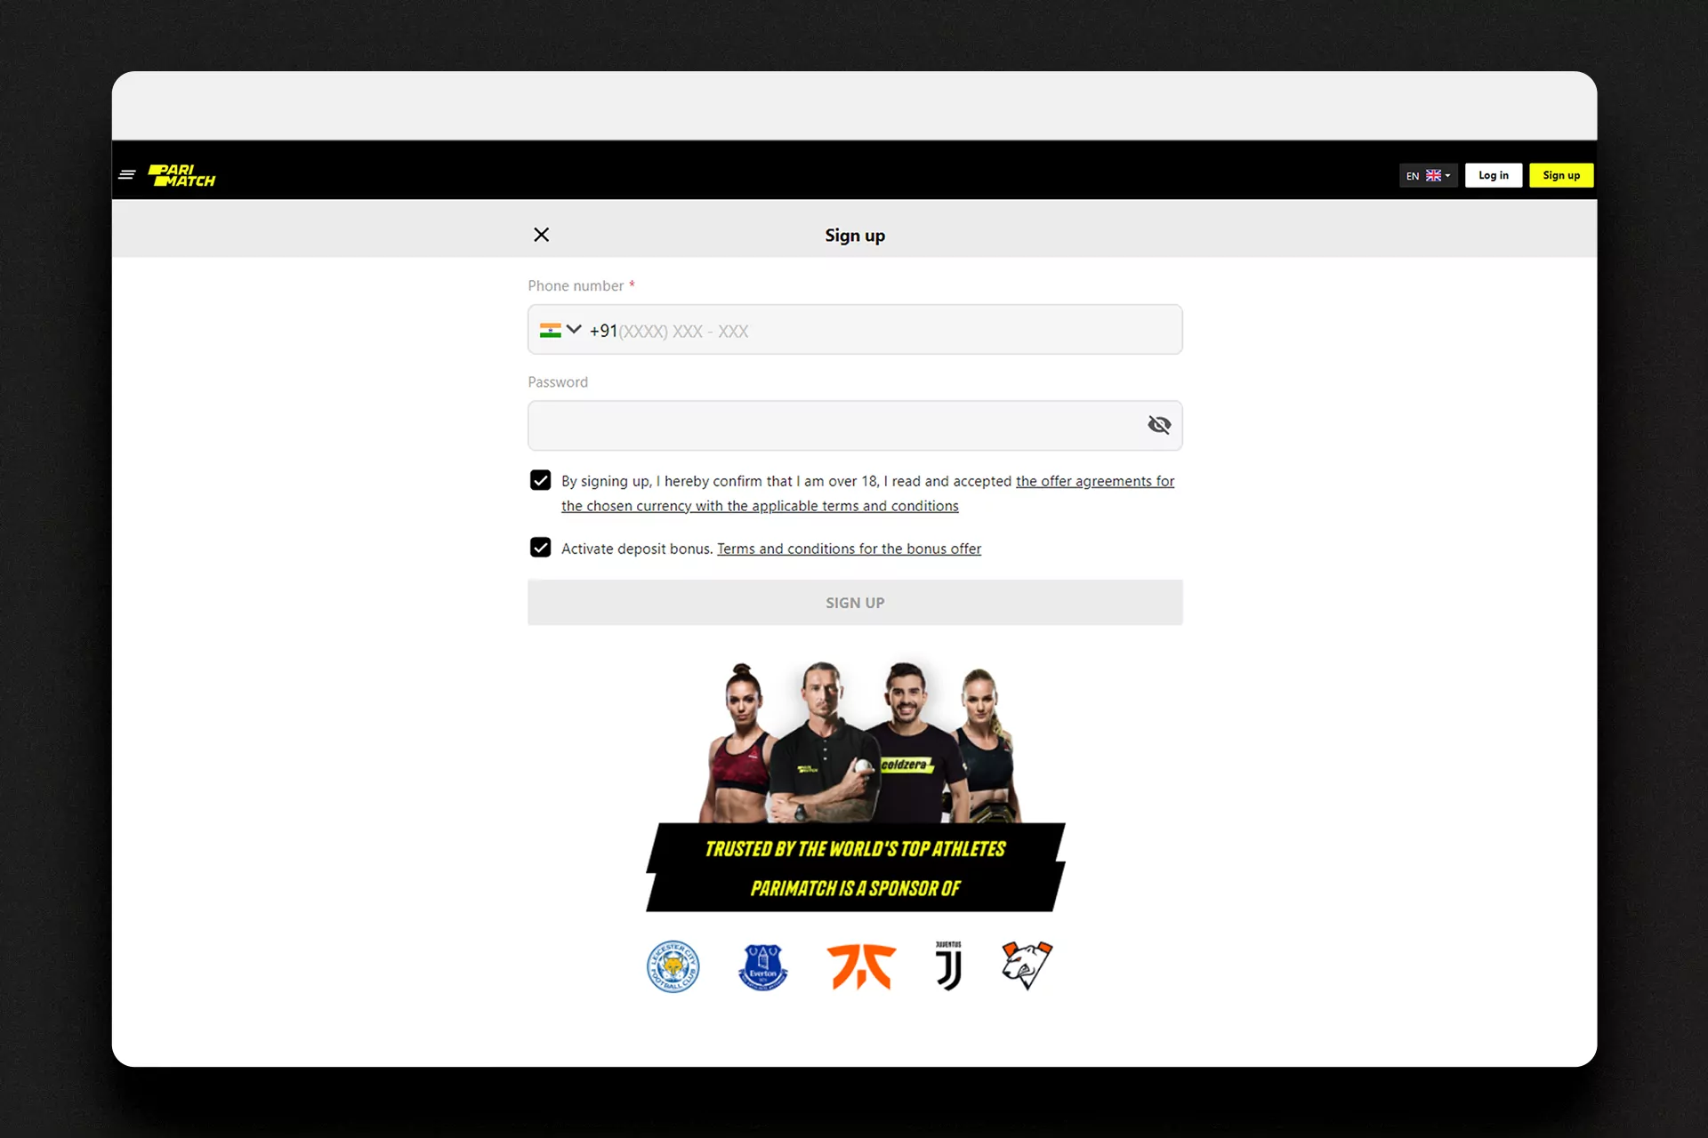This screenshot has width=1708, height=1138.
Task: Click the UK flag language icon
Action: pos(1433,175)
